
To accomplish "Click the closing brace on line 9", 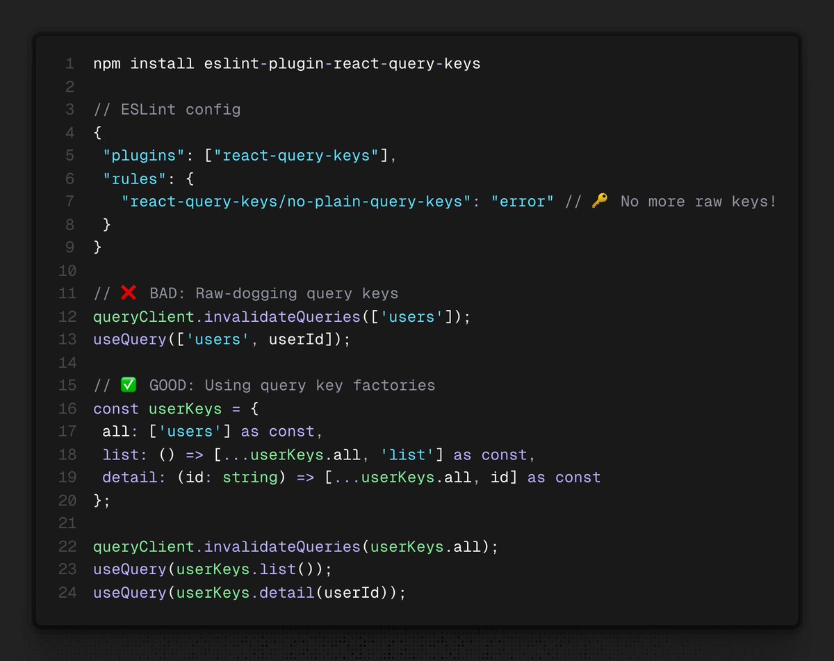I will 97,247.
